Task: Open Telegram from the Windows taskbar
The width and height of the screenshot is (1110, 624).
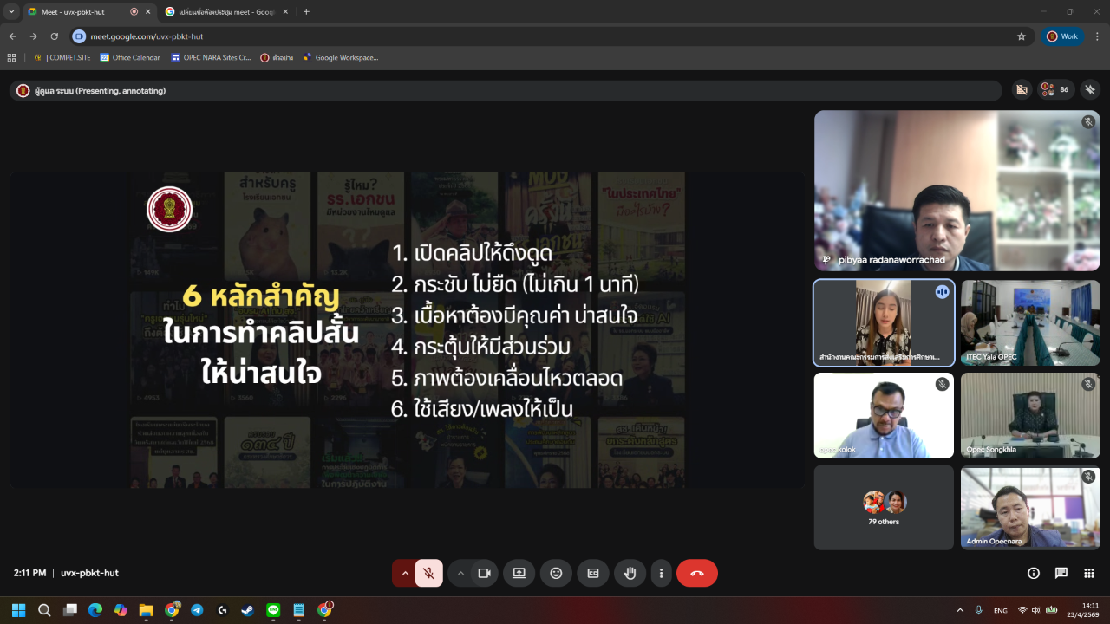Action: tap(197, 610)
